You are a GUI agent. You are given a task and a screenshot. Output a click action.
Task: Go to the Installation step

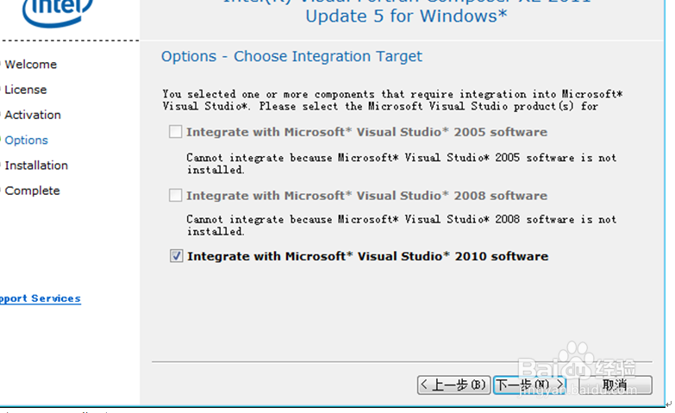(36, 166)
